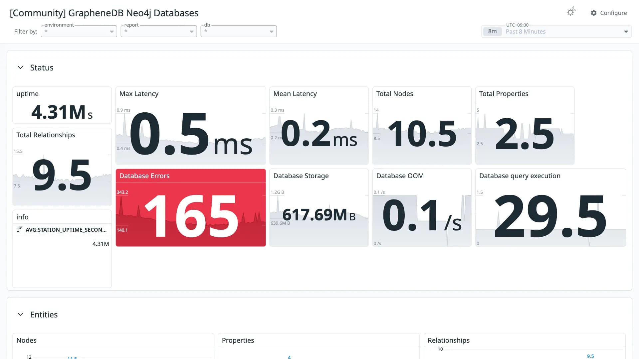Open the db filter dropdown
The width and height of the screenshot is (639, 359).
(239, 31)
